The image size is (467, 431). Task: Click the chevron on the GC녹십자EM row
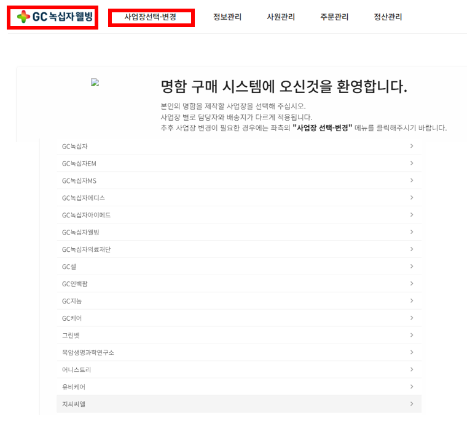pos(412,163)
